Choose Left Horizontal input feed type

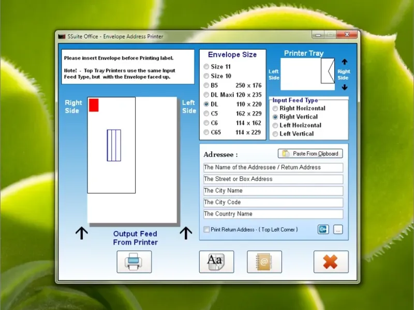click(x=297, y=125)
